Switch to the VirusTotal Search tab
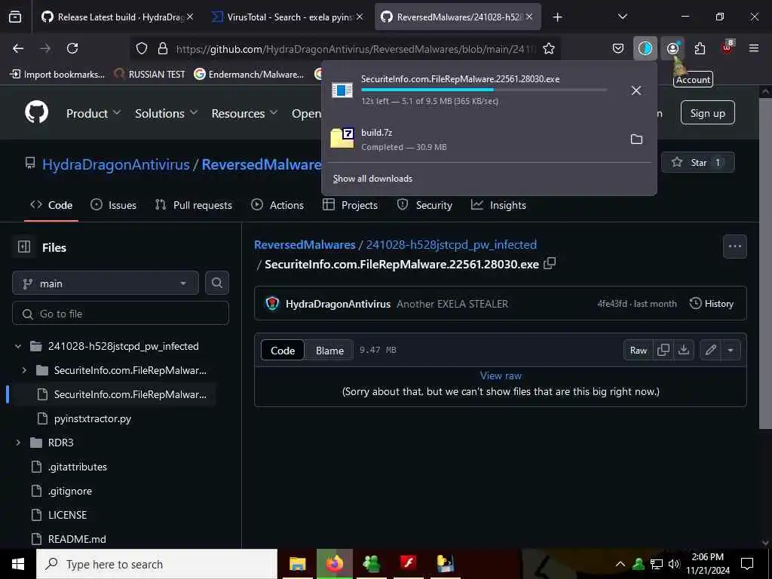Viewport: 772px width, 579px height. point(288,17)
